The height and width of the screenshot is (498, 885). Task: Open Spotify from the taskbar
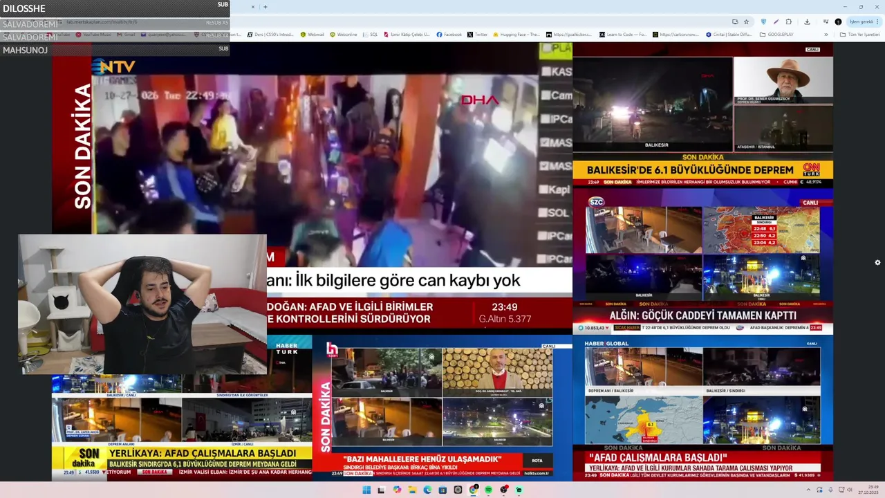point(488,490)
